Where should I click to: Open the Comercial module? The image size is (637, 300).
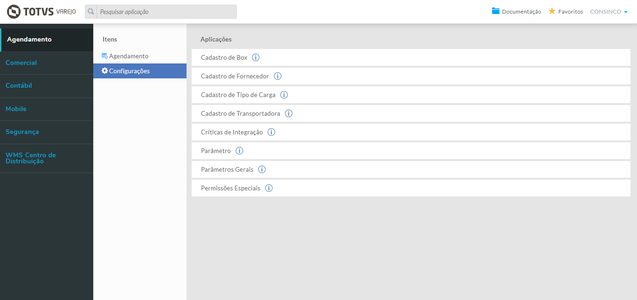21,63
